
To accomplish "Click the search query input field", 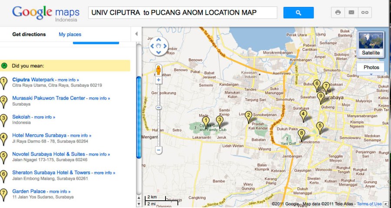I will 182,13.
